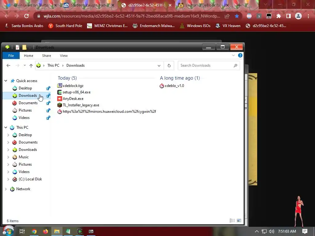Open the Start menu orb
Screen dimensions: 315x236
[8, 231]
